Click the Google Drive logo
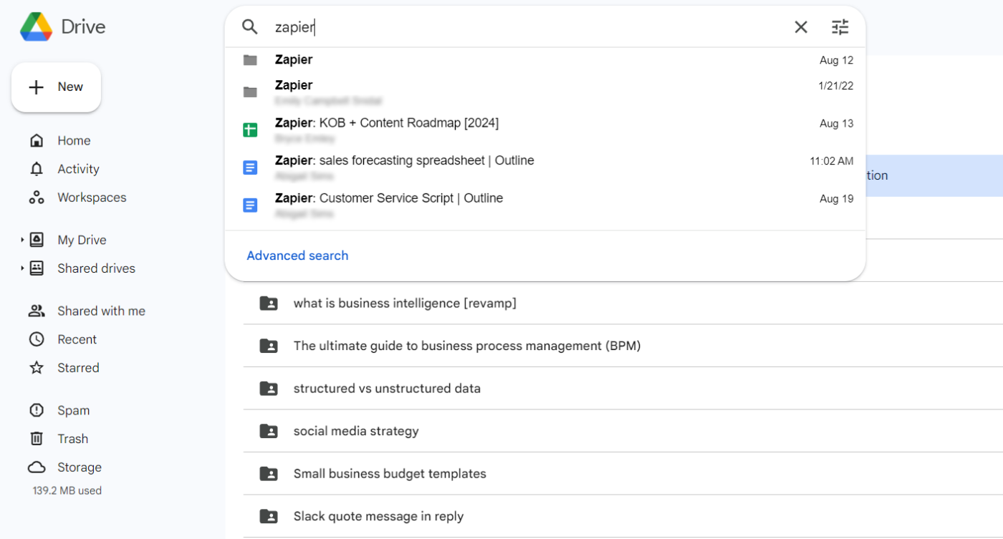The height and width of the screenshot is (539, 1003). point(36,27)
